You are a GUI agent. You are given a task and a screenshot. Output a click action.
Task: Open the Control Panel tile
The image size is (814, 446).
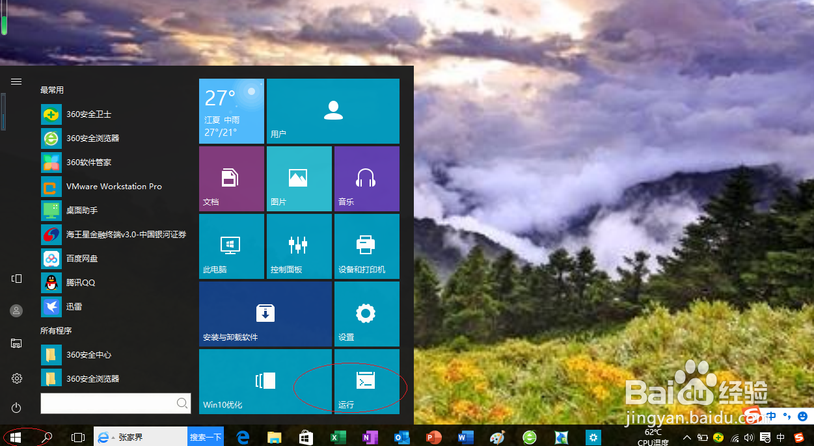pyautogui.click(x=299, y=246)
